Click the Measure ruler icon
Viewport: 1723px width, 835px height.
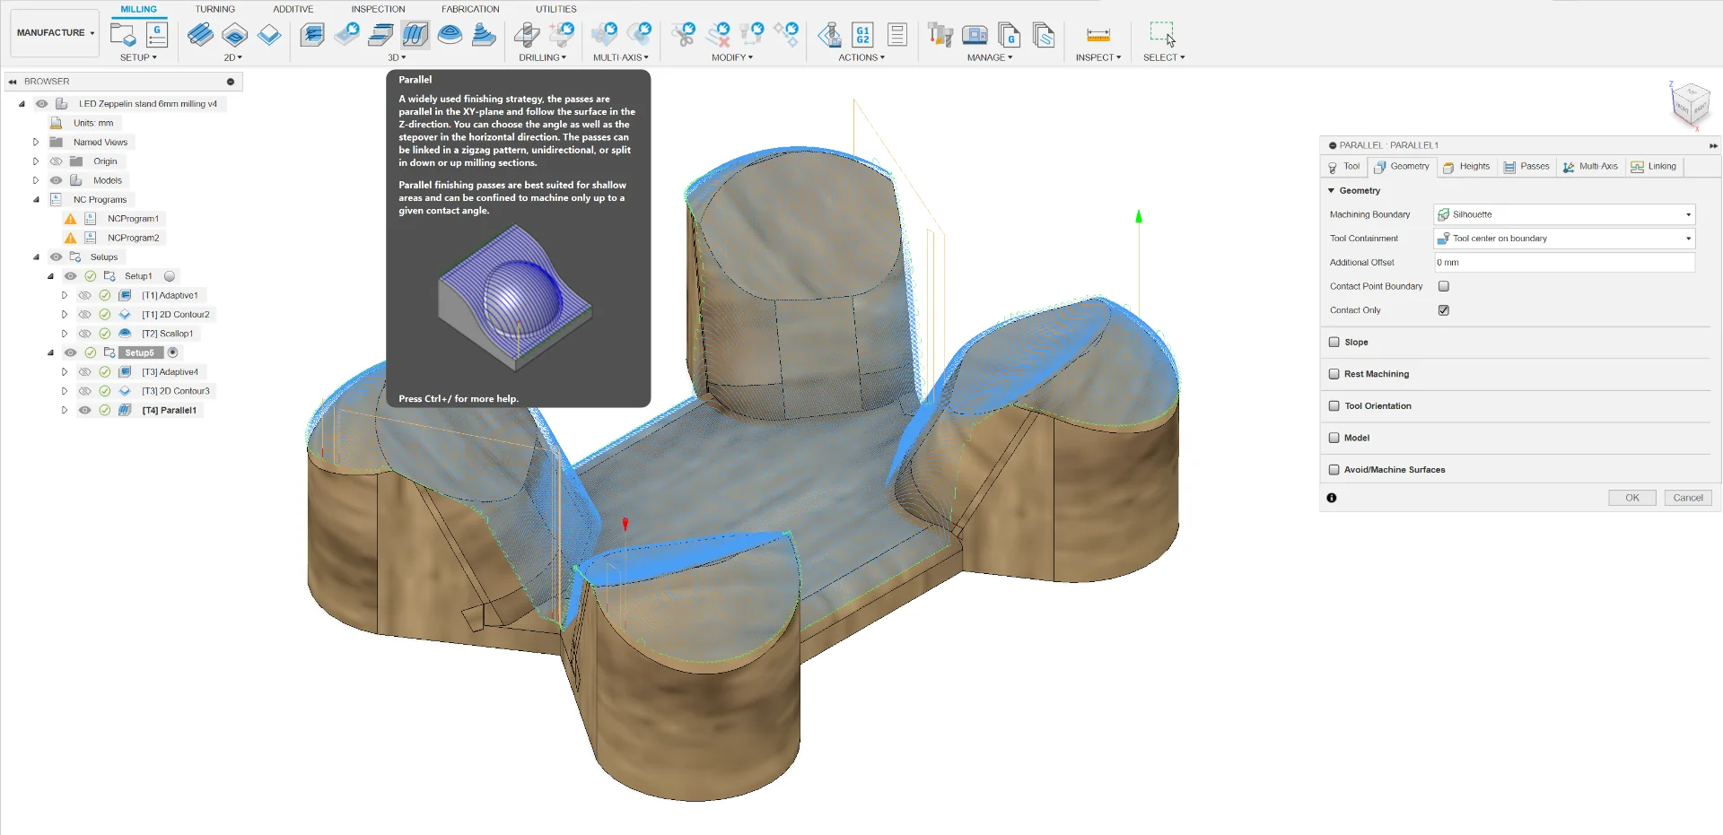(1098, 35)
